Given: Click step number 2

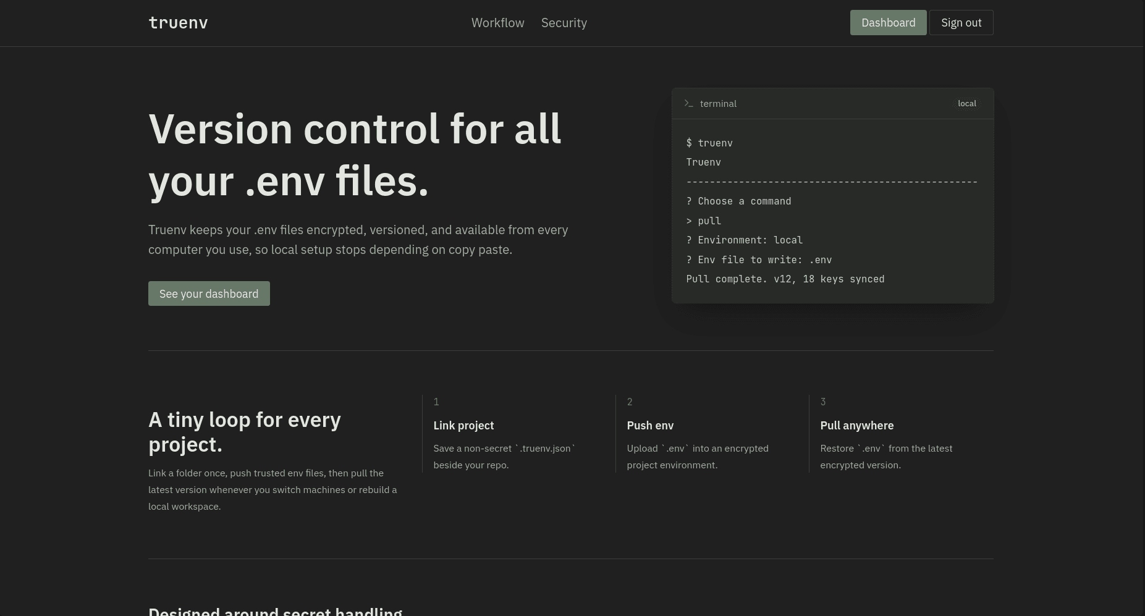Looking at the screenshot, I should coord(630,402).
